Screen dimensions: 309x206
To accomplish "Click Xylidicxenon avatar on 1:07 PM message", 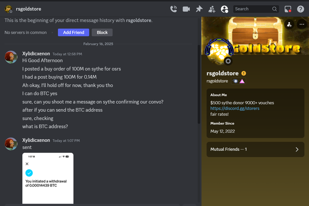I will (x=11, y=144).
